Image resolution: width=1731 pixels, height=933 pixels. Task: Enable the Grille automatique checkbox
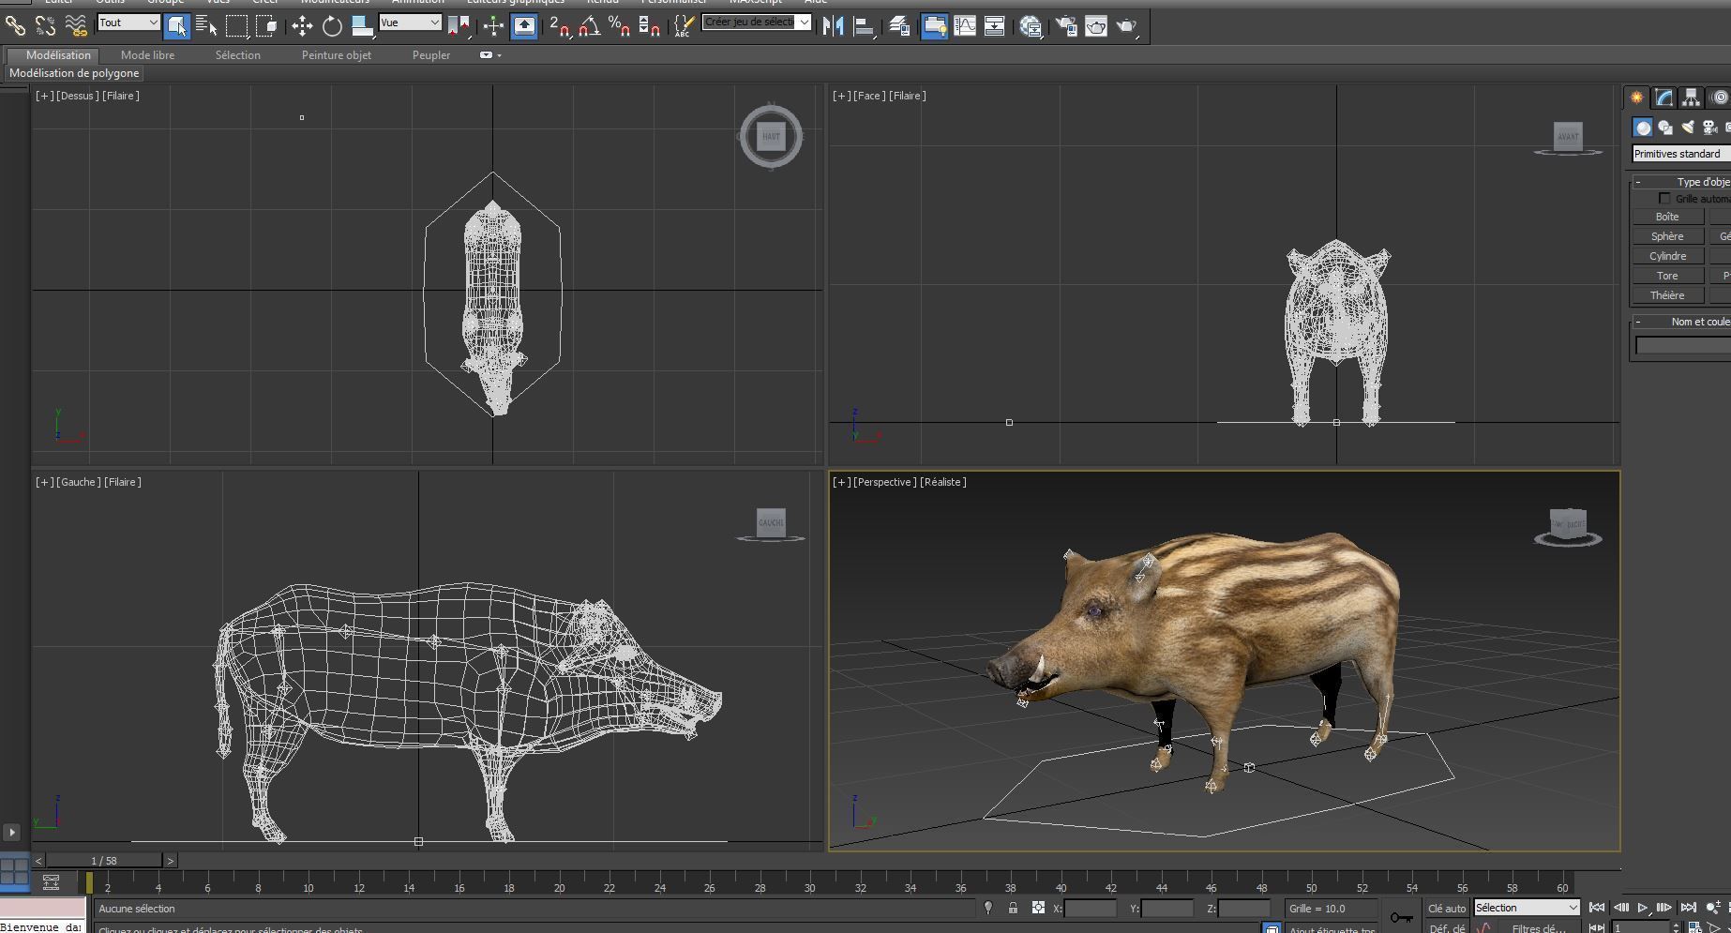tap(1664, 199)
